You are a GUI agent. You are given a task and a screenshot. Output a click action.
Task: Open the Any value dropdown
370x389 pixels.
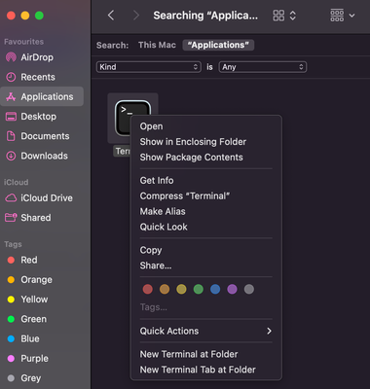point(263,67)
